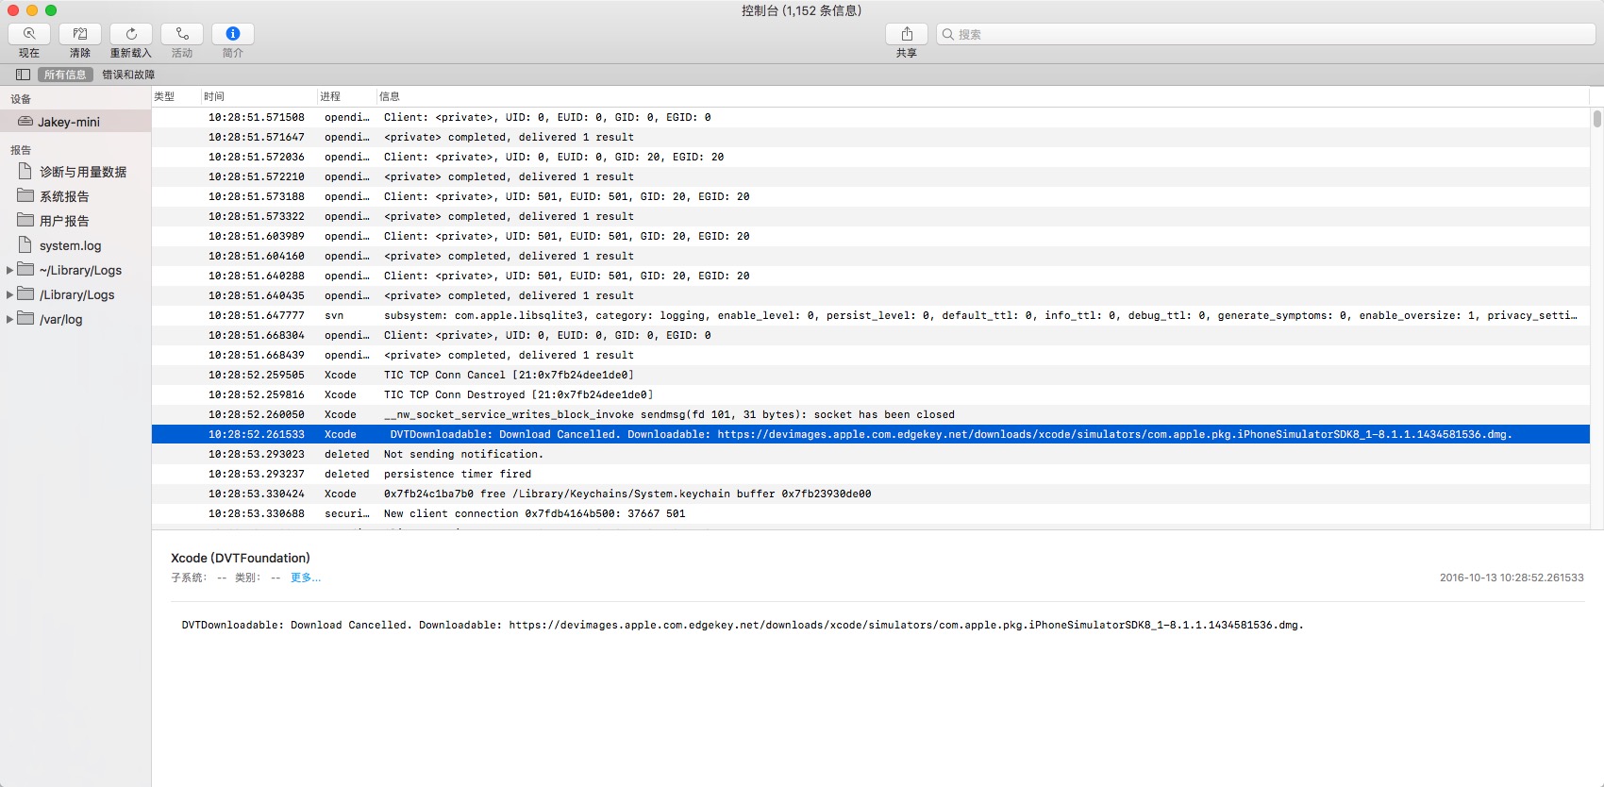Select the socket has been closed row

click(x=870, y=414)
